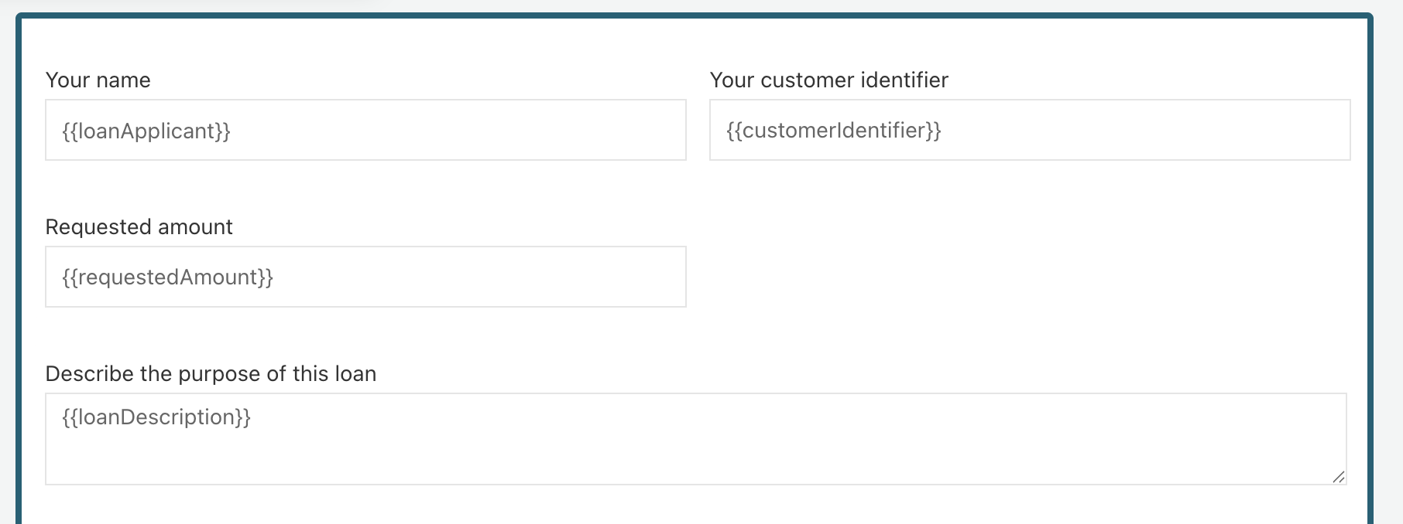The width and height of the screenshot is (1403, 524).
Task: Select the {{customerIdentifier}} placeholder text
Action: [x=834, y=130]
